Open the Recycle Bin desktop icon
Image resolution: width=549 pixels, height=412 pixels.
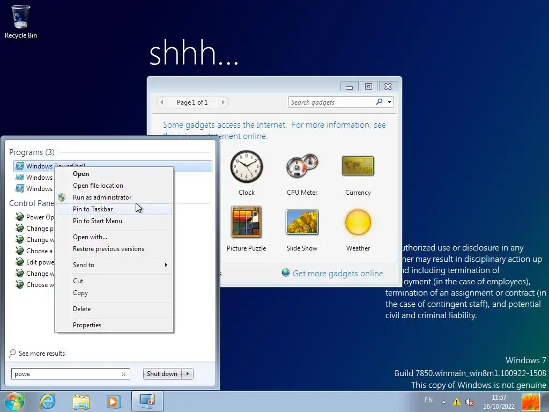pyautogui.click(x=21, y=21)
